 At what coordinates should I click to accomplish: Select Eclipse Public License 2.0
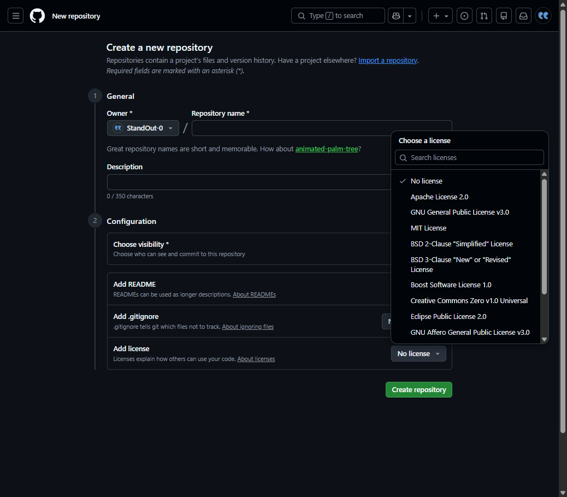(466, 317)
